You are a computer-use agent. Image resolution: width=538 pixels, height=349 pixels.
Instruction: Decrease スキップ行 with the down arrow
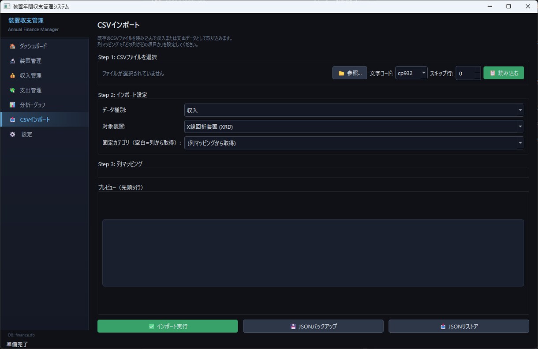click(x=477, y=76)
